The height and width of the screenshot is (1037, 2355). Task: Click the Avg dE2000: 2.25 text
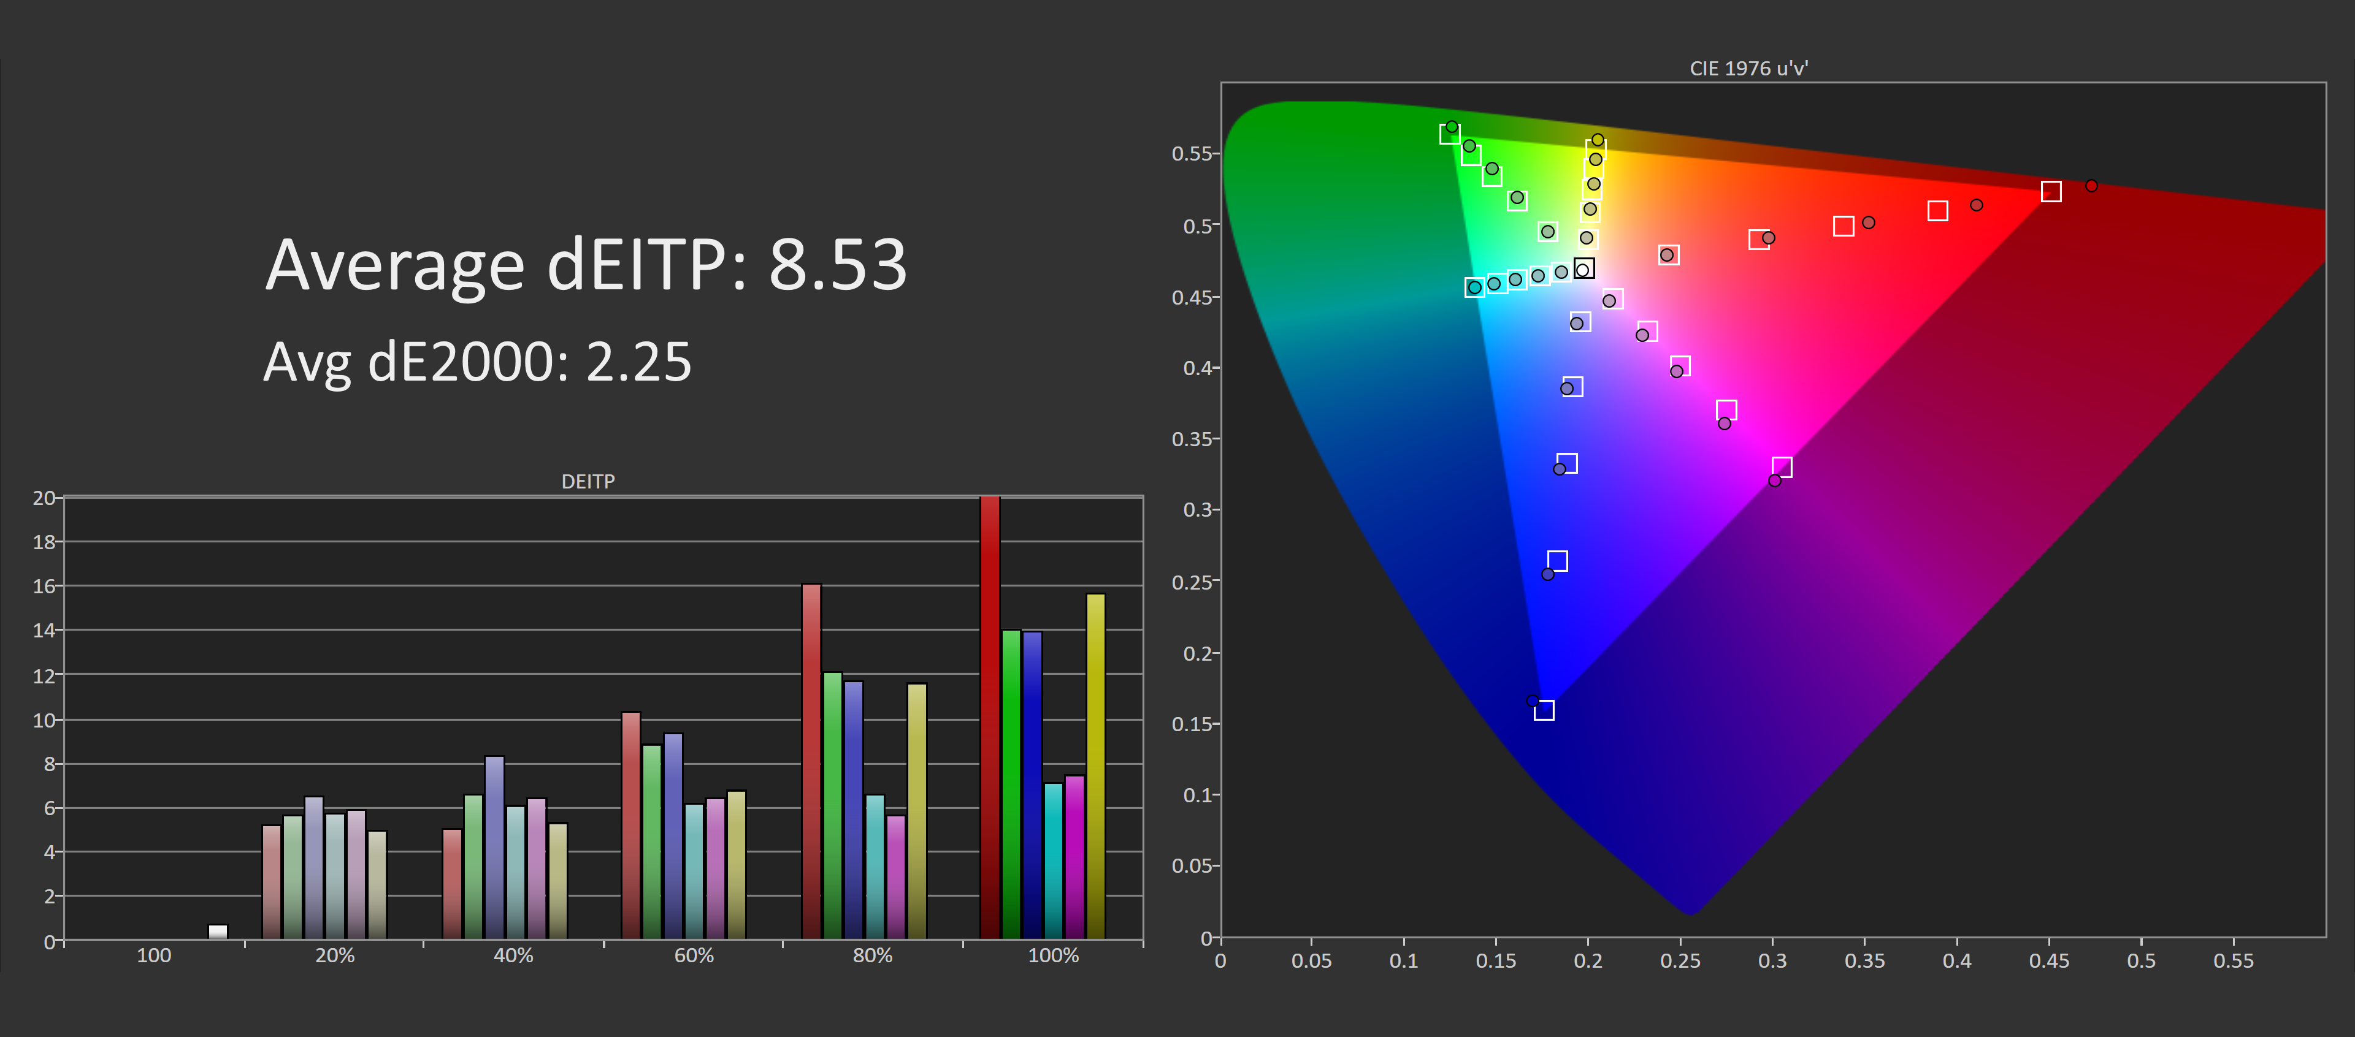pyautogui.click(x=477, y=362)
